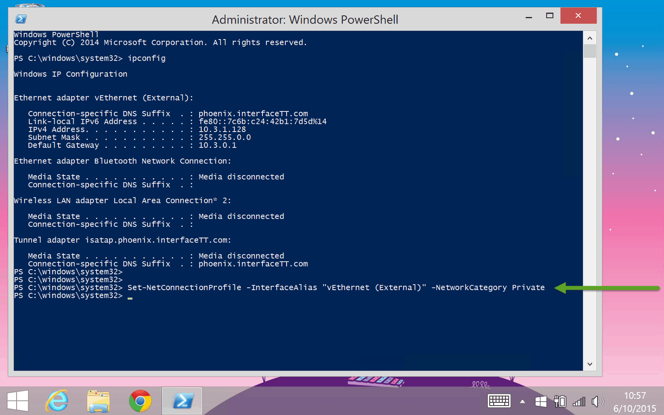Viewport: 664px width, 415px height.
Task: Click the '-NetworkCategory Private' parameter text
Action: (488, 288)
